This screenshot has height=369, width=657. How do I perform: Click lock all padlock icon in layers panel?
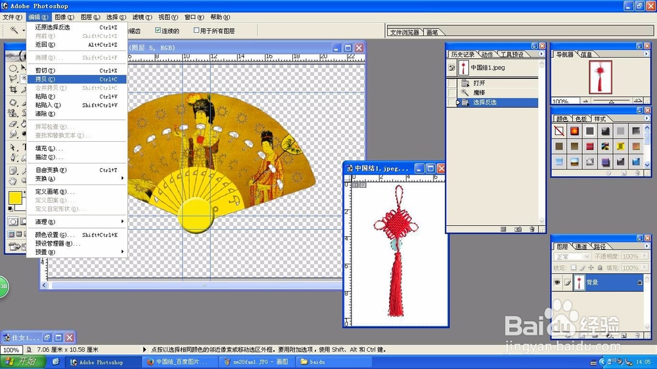600,268
